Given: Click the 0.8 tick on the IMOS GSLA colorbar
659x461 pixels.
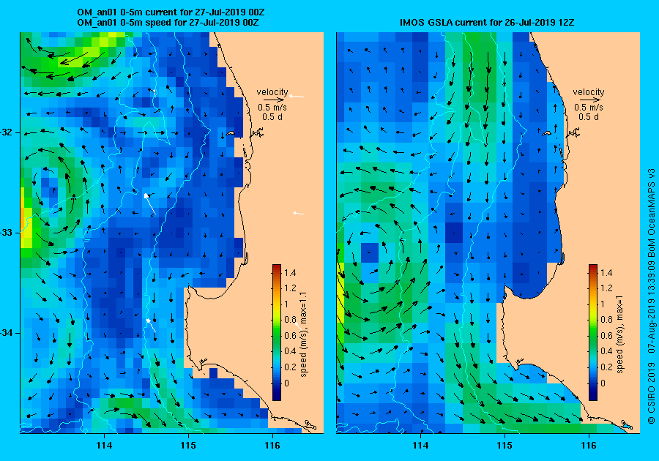Looking at the screenshot, I should point(606,320).
